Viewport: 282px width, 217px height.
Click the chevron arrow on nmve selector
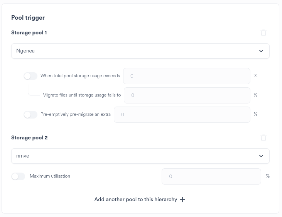[261, 156]
